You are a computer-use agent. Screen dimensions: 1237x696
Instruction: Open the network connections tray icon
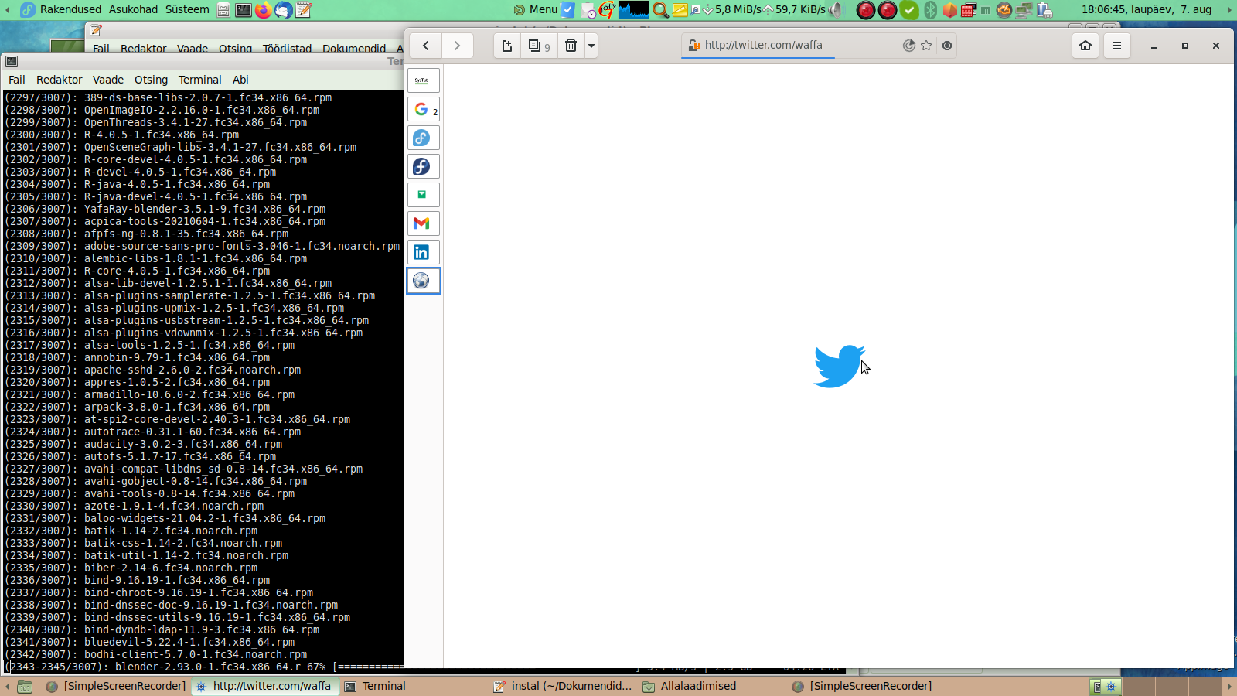[1024, 10]
